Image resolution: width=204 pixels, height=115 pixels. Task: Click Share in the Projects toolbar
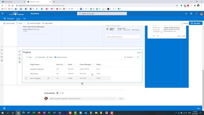[x=50, y=57]
